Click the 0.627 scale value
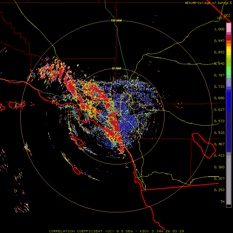Viewport: 233px width, 233px height. pos(219,110)
